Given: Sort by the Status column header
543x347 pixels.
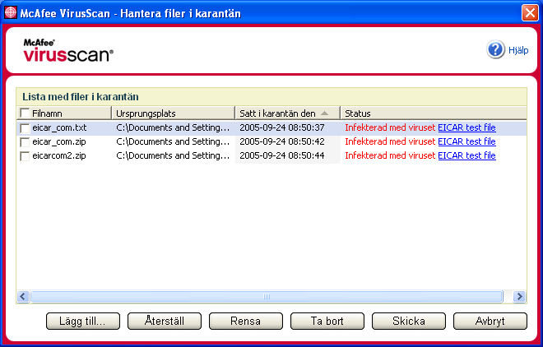Looking at the screenshot, I should [x=434, y=113].
